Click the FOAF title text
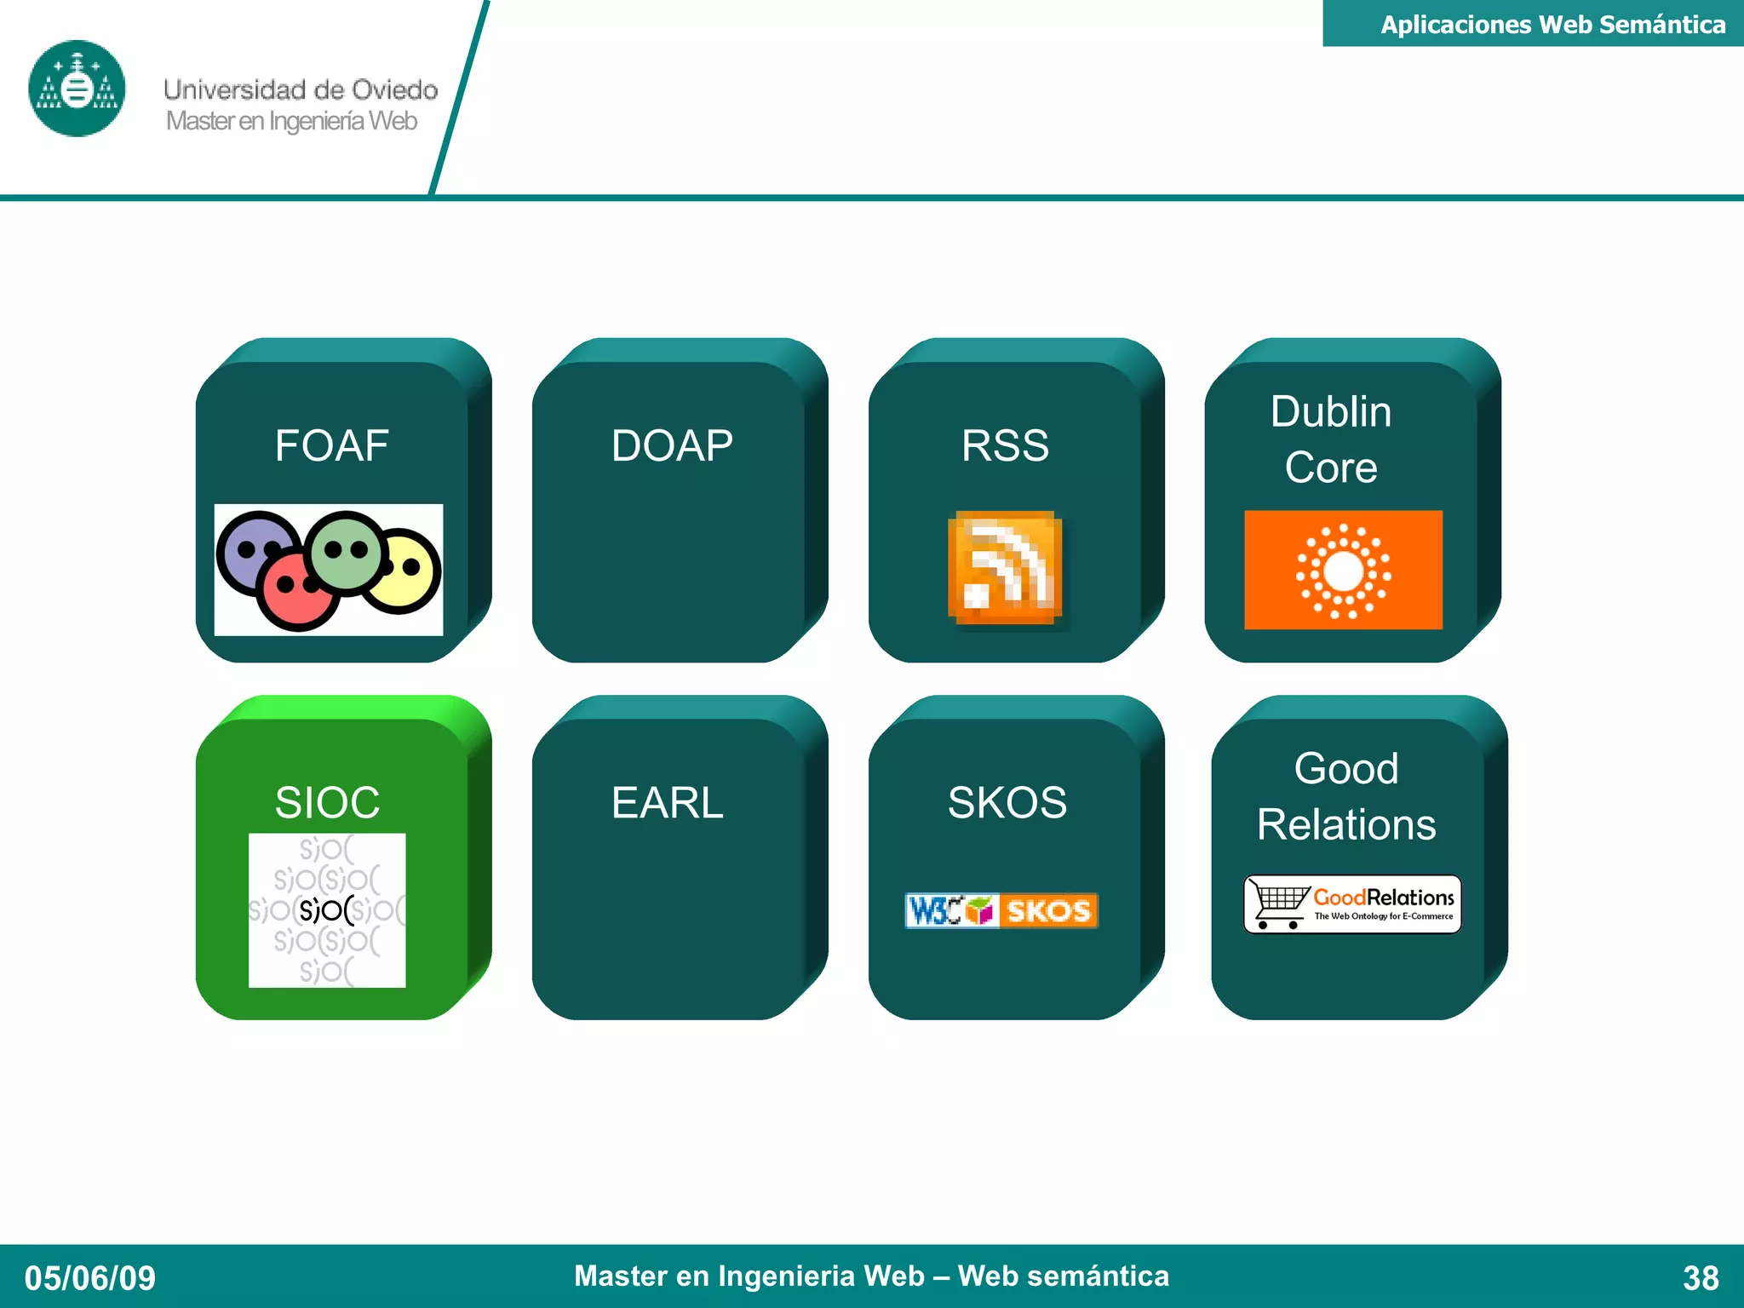1744x1308 pixels. (x=331, y=445)
